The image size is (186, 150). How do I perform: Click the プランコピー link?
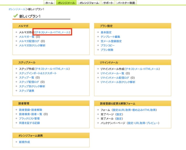tap(108, 45)
